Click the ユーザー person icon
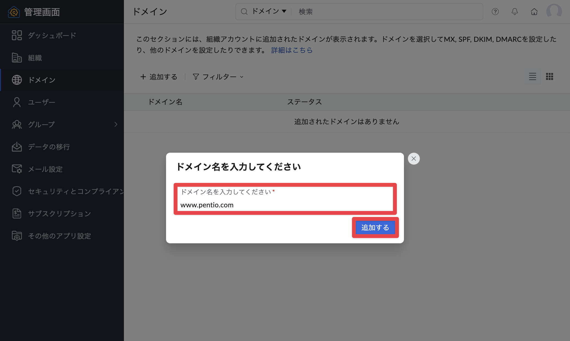Viewport: 570px width, 341px height. pos(17,102)
